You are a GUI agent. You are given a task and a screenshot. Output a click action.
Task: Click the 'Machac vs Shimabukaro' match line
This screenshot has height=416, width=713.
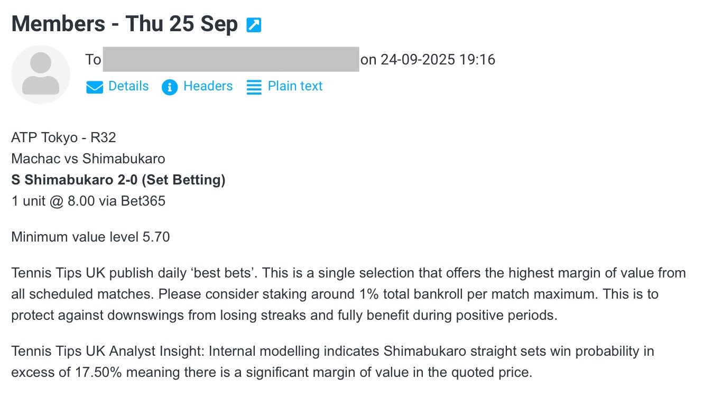(88, 159)
